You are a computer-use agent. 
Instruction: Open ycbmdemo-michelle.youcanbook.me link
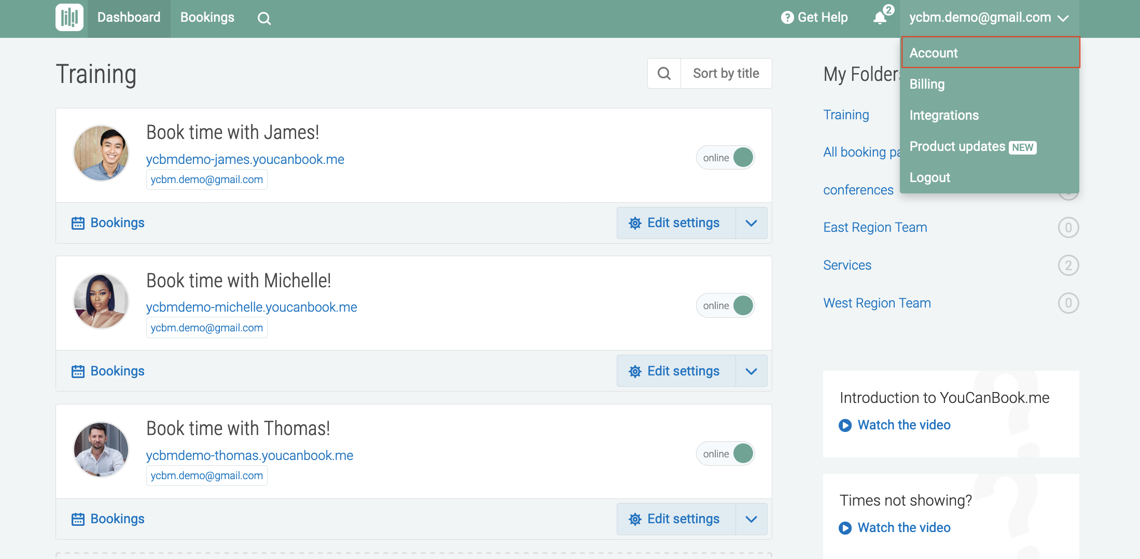click(x=252, y=307)
